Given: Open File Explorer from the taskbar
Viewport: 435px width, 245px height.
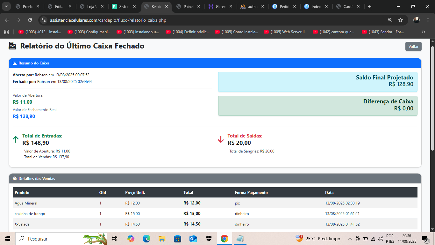Looking at the screenshot, I should pyautogui.click(x=162, y=239).
